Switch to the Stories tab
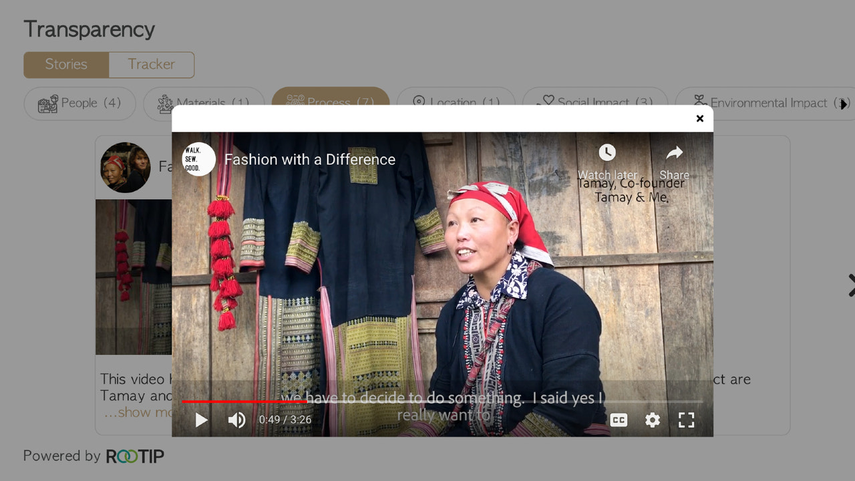This screenshot has height=481, width=855. click(x=66, y=64)
